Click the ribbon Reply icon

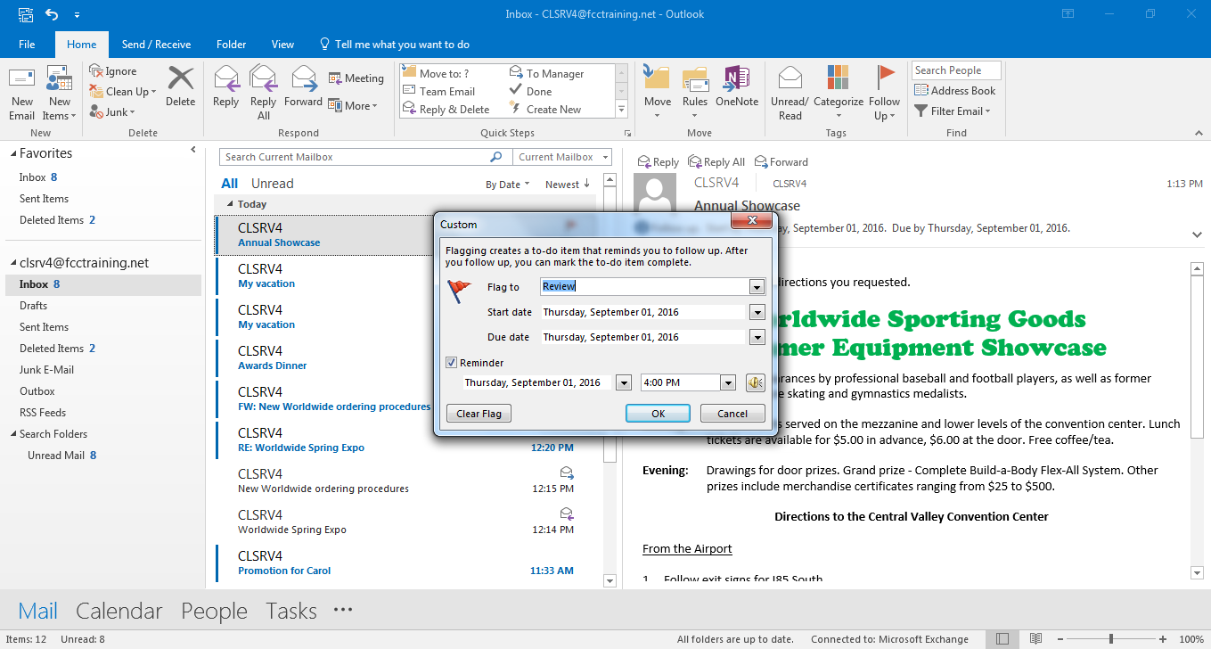tap(226, 78)
